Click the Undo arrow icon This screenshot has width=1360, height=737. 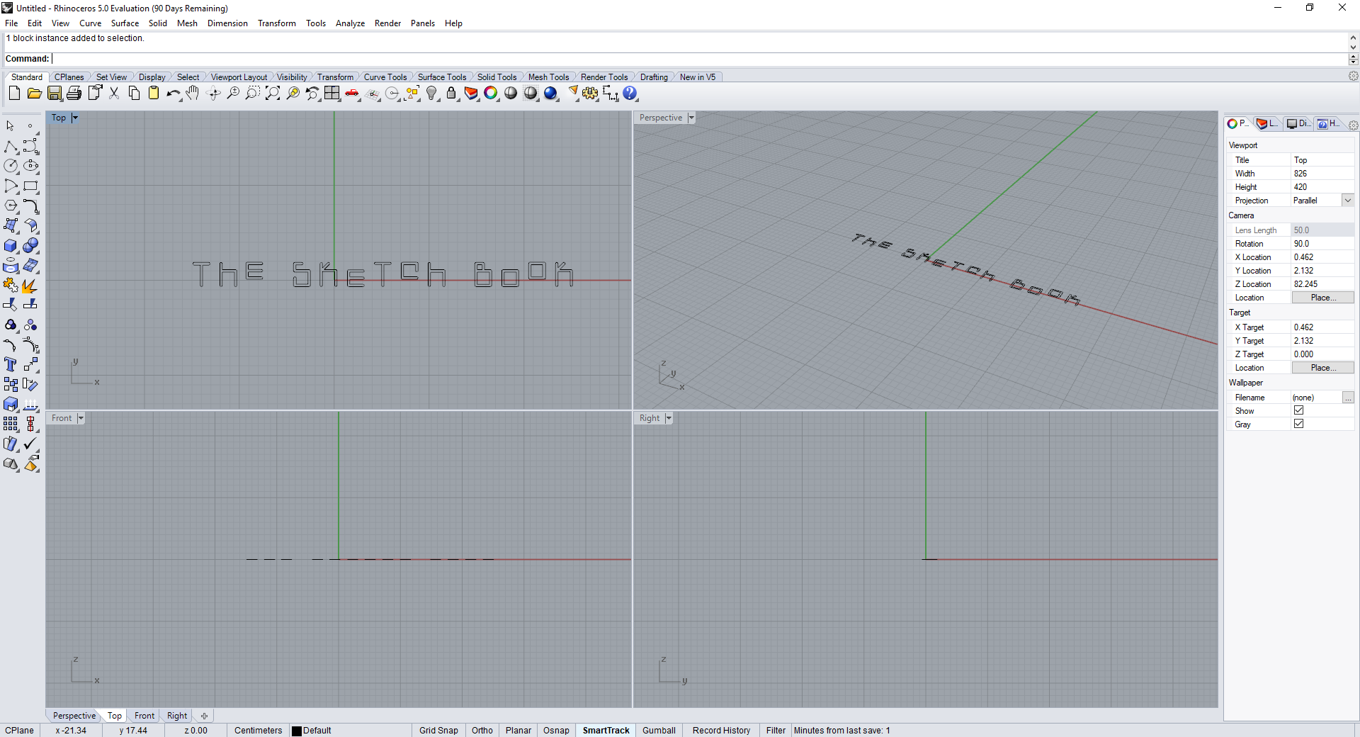pyautogui.click(x=174, y=94)
